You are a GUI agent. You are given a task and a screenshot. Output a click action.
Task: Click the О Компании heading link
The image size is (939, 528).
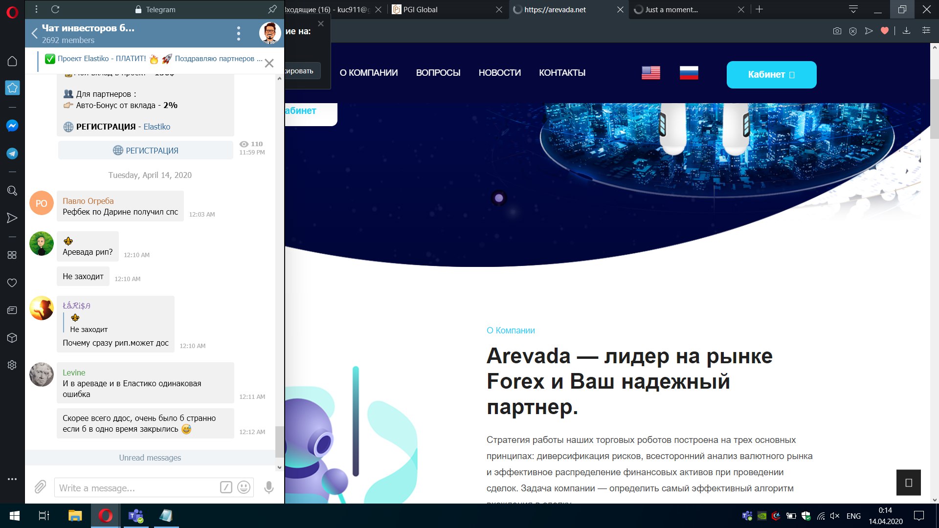point(511,330)
